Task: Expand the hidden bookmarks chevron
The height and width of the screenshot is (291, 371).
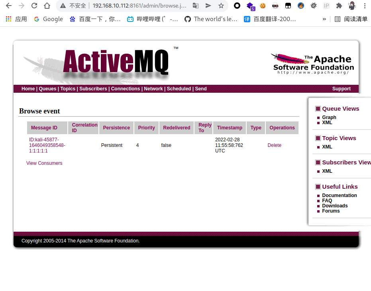Action: click(x=324, y=19)
